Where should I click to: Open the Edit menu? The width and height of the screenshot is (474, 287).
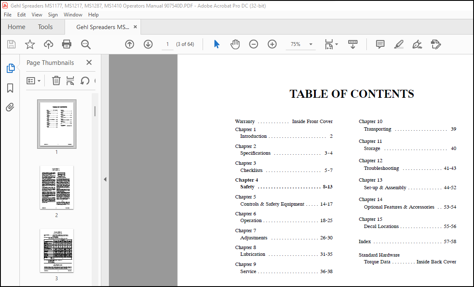click(x=22, y=14)
